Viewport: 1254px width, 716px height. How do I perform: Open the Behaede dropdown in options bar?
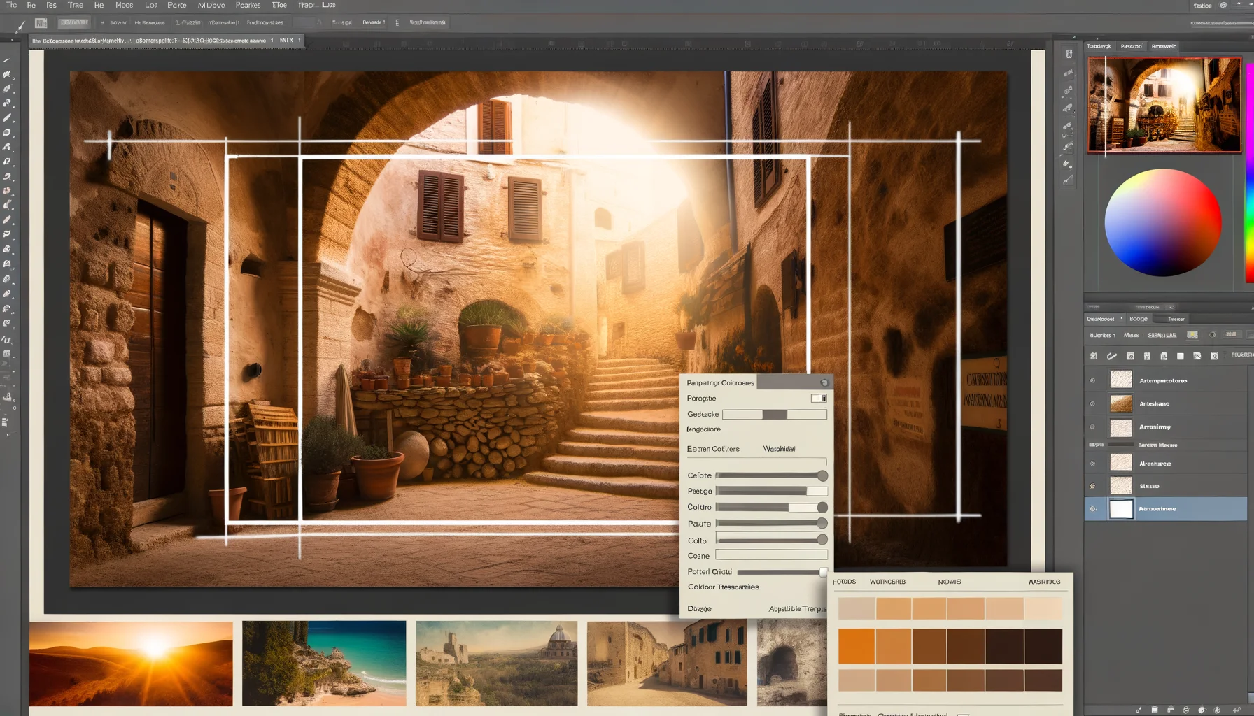[x=374, y=22]
